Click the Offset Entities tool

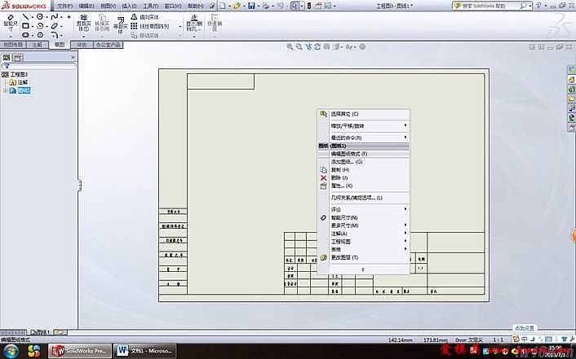(121, 23)
